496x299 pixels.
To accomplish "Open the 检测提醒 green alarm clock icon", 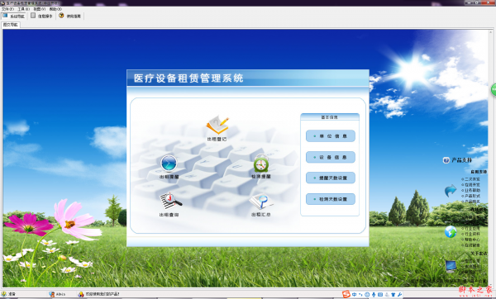I will (261, 164).
